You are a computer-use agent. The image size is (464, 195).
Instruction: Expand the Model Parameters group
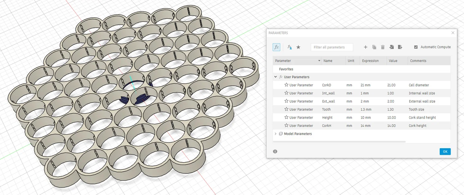pos(275,134)
